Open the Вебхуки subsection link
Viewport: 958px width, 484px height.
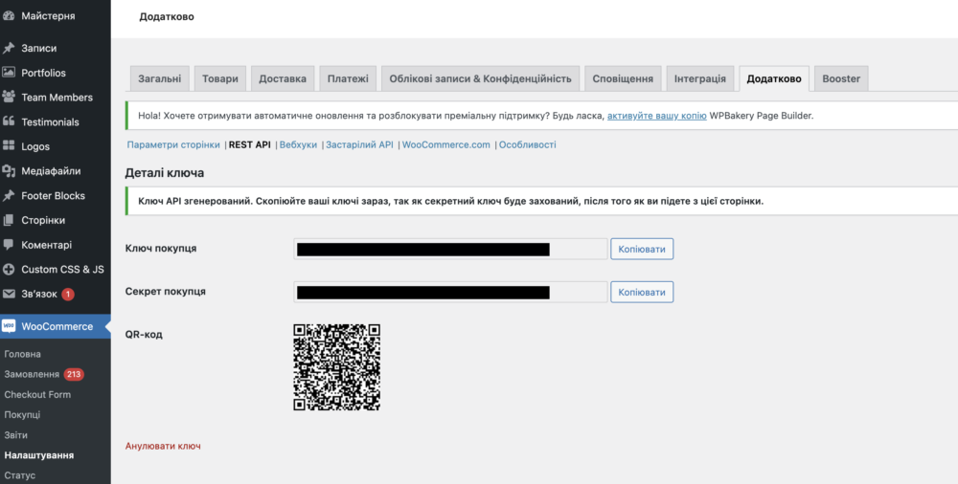298,144
